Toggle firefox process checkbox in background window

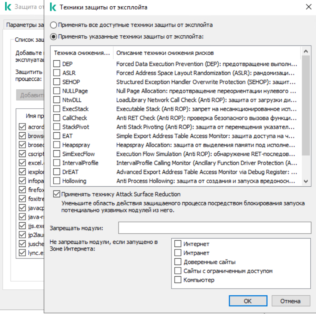(22, 190)
